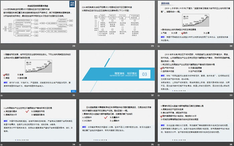Click the animation star icon under slide 34
Viewport: 234px width, 146px height.
coord(1,145)
